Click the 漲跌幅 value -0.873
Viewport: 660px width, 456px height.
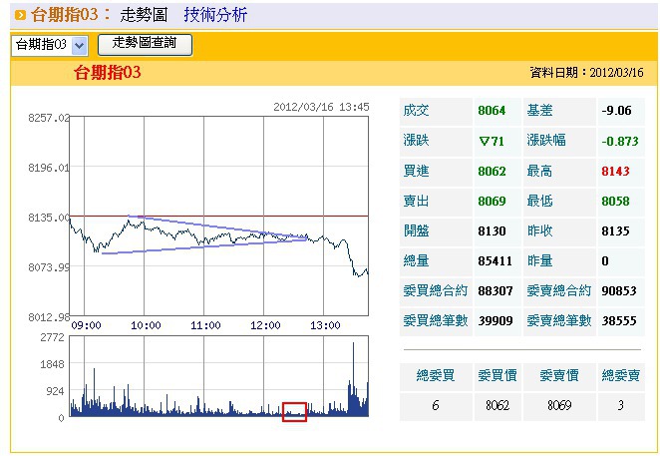(619, 141)
